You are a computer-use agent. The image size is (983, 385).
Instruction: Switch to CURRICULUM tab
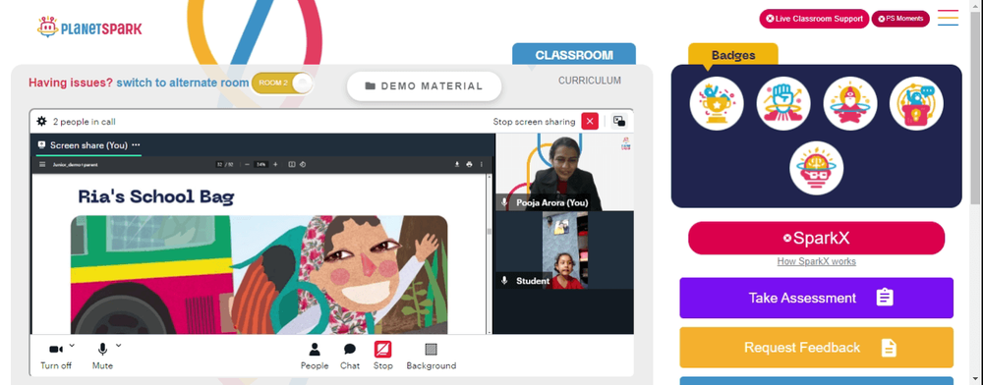[589, 81]
